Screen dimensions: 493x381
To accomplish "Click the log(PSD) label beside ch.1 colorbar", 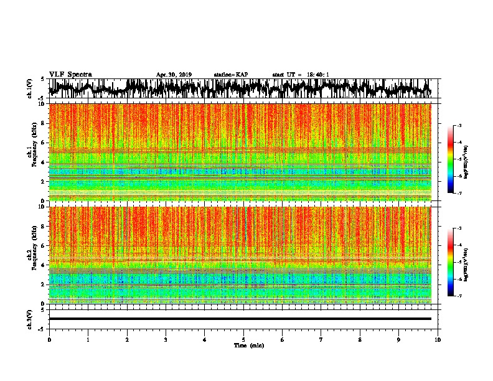I will click(x=466, y=162).
